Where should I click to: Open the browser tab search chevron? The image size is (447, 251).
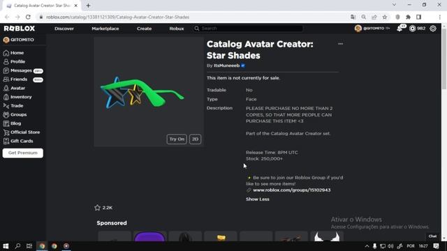pos(394,5)
